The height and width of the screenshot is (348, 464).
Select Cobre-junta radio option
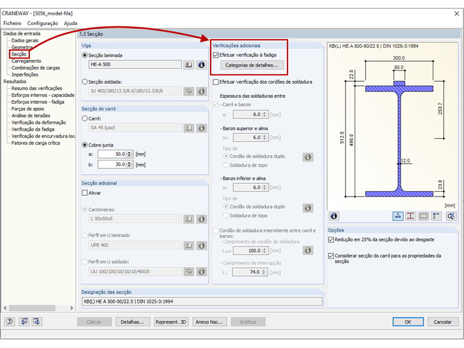[x=85, y=145]
